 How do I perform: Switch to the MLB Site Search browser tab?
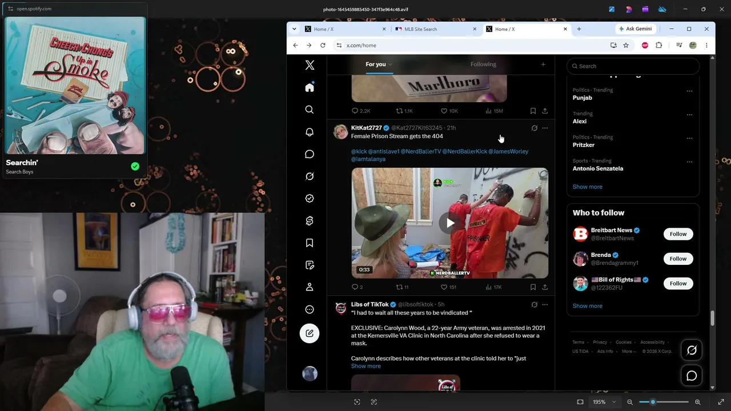[x=435, y=29]
